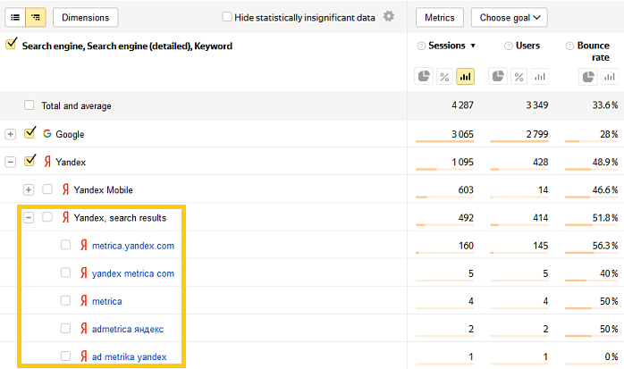Screen dimensions: 624x369
Task: Check the Yandex Mobile row checkbox
Action: click(47, 189)
